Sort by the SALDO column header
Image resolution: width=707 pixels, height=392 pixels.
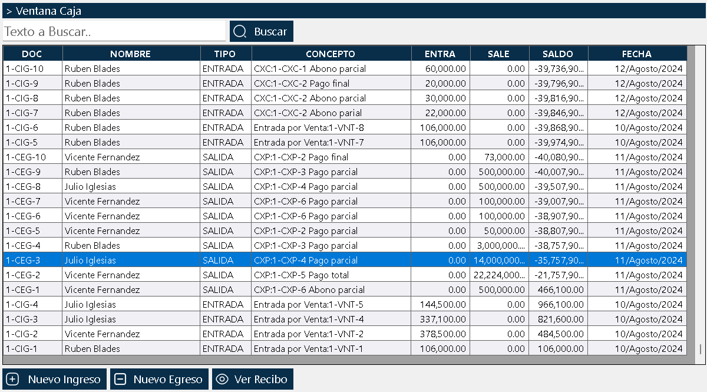pyautogui.click(x=558, y=54)
